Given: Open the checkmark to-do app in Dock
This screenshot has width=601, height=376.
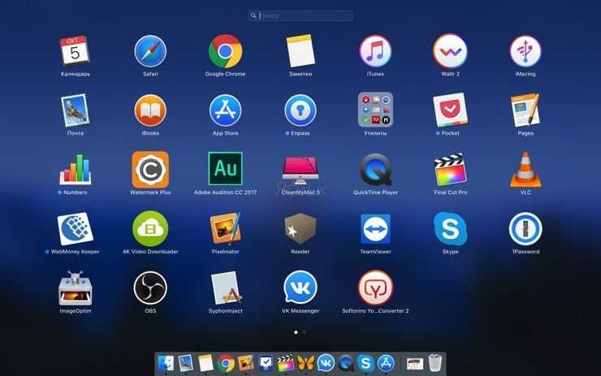Looking at the screenshot, I should pos(266,362).
